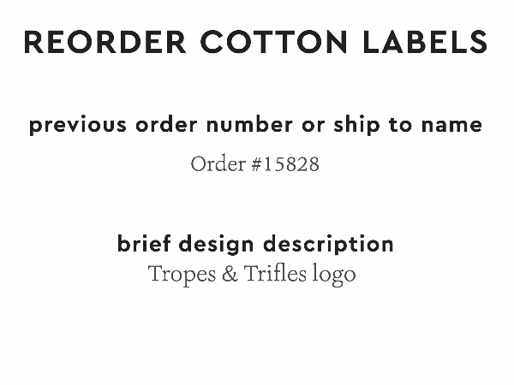This screenshot has width=514, height=385.
Task: Click the word "logo" in the description
Action: coord(335,275)
